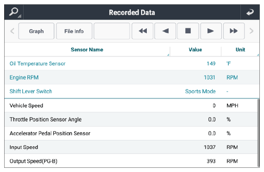This screenshot has height=172, width=264.
Task: Play the recorded data forward
Action: tap(211, 31)
